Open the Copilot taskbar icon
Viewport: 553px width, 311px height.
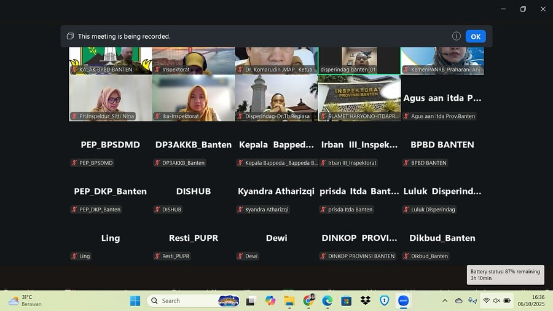pyautogui.click(x=270, y=301)
